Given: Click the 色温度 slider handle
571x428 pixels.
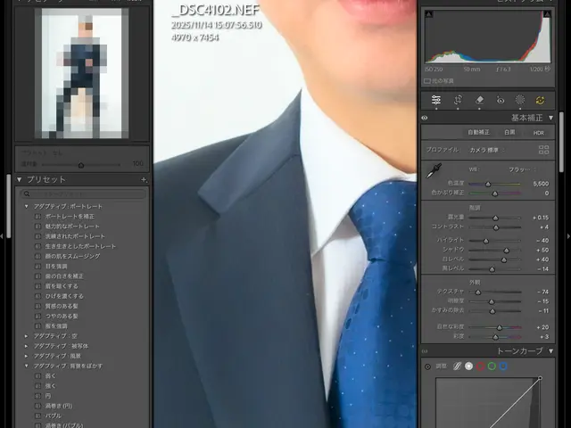Looking at the screenshot, I should point(488,185).
